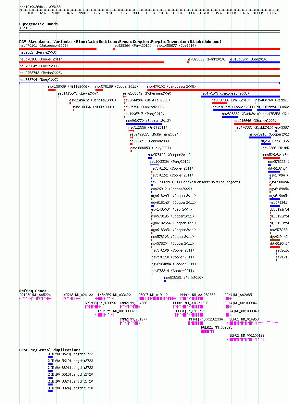289x404 pixels.
Task: Open variant nsv470101 (Jakobsson2008)
Action: (44, 46)
